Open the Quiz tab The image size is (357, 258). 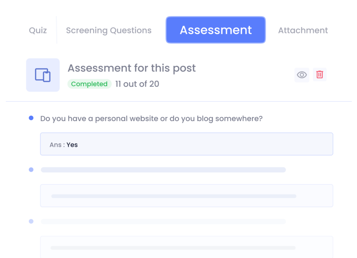coord(38,31)
